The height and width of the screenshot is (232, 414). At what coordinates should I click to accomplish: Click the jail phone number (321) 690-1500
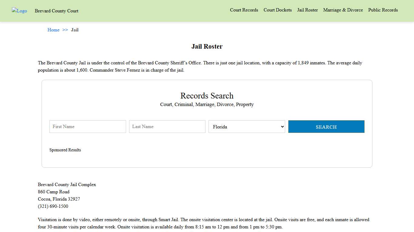coord(53,206)
